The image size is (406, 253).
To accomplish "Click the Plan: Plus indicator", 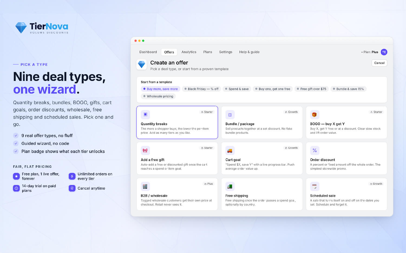I will [370, 52].
